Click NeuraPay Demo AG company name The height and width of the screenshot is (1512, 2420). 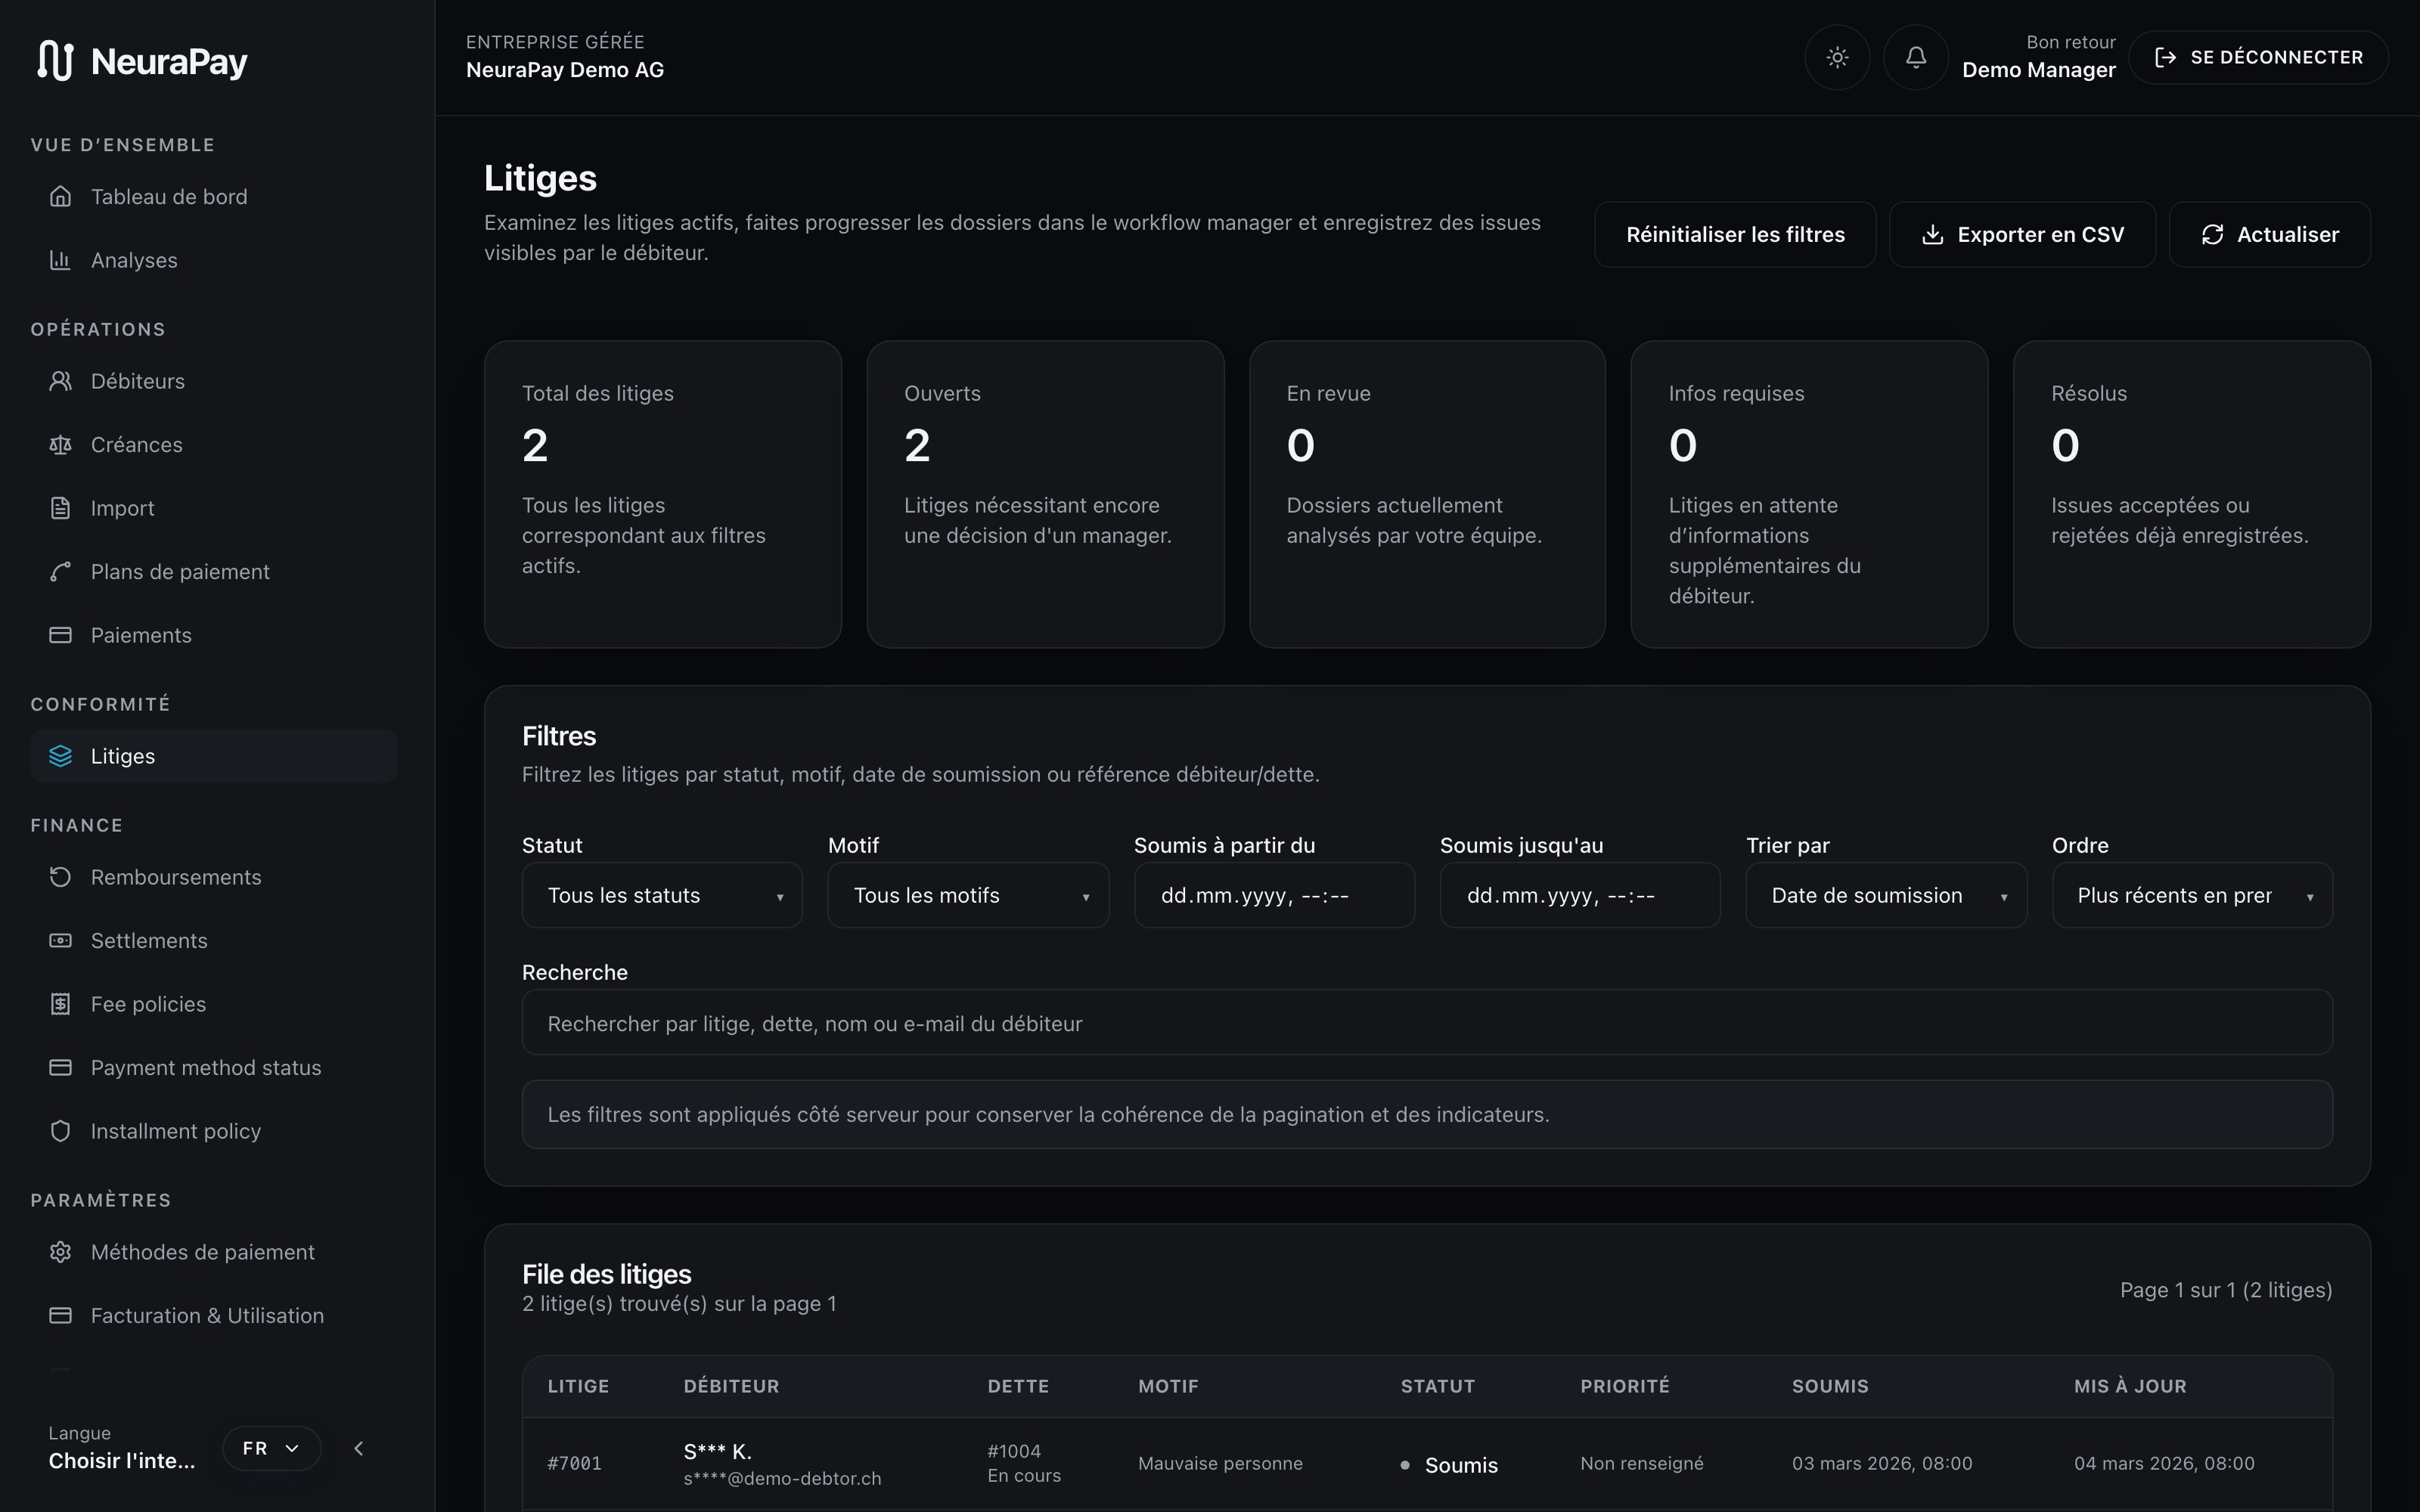pos(565,70)
